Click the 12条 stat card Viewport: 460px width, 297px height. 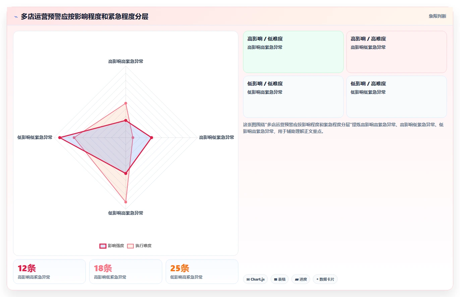(49, 272)
